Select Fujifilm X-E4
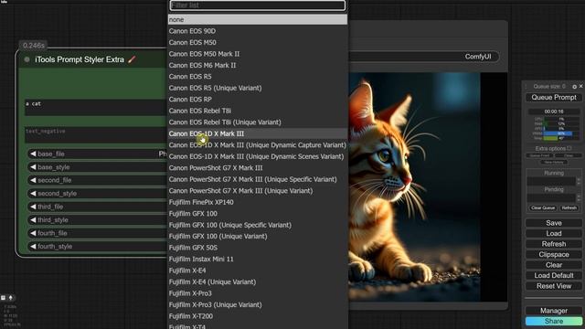Image resolution: width=585 pixels, height=329 pixels. point(258,271)
